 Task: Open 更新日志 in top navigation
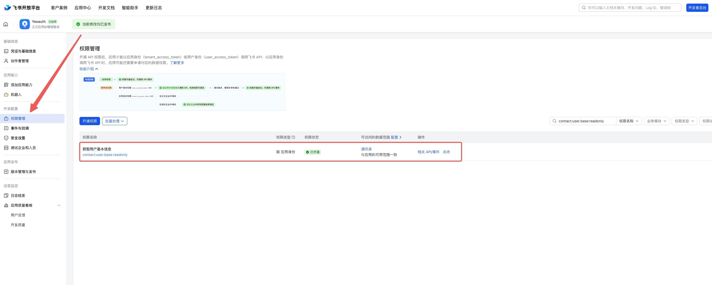[154, 8]
